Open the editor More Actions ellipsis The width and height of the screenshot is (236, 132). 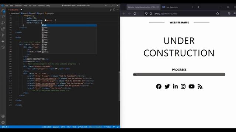118,10
